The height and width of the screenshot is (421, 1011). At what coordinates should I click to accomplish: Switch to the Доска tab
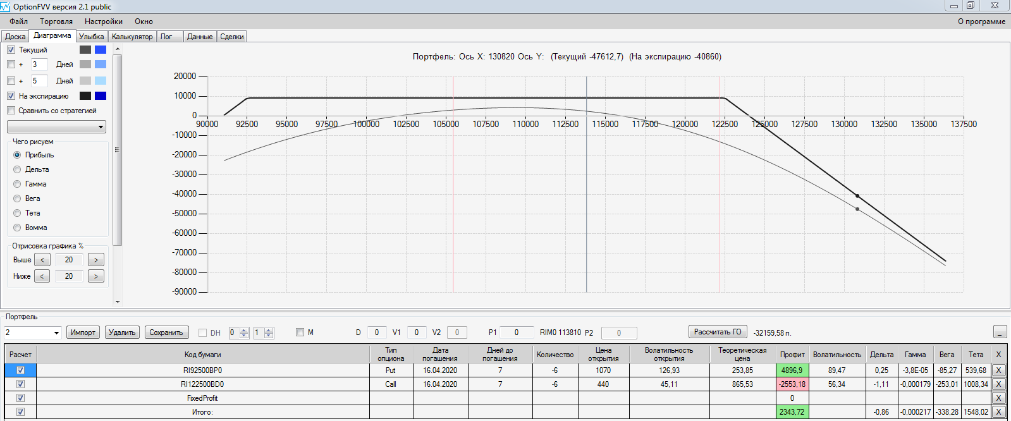[x=15, y=37]
